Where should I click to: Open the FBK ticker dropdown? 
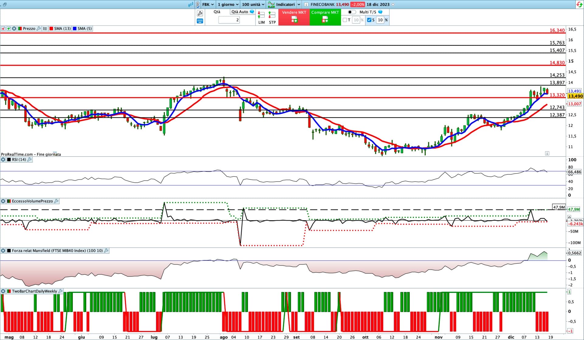pos(208,5)
